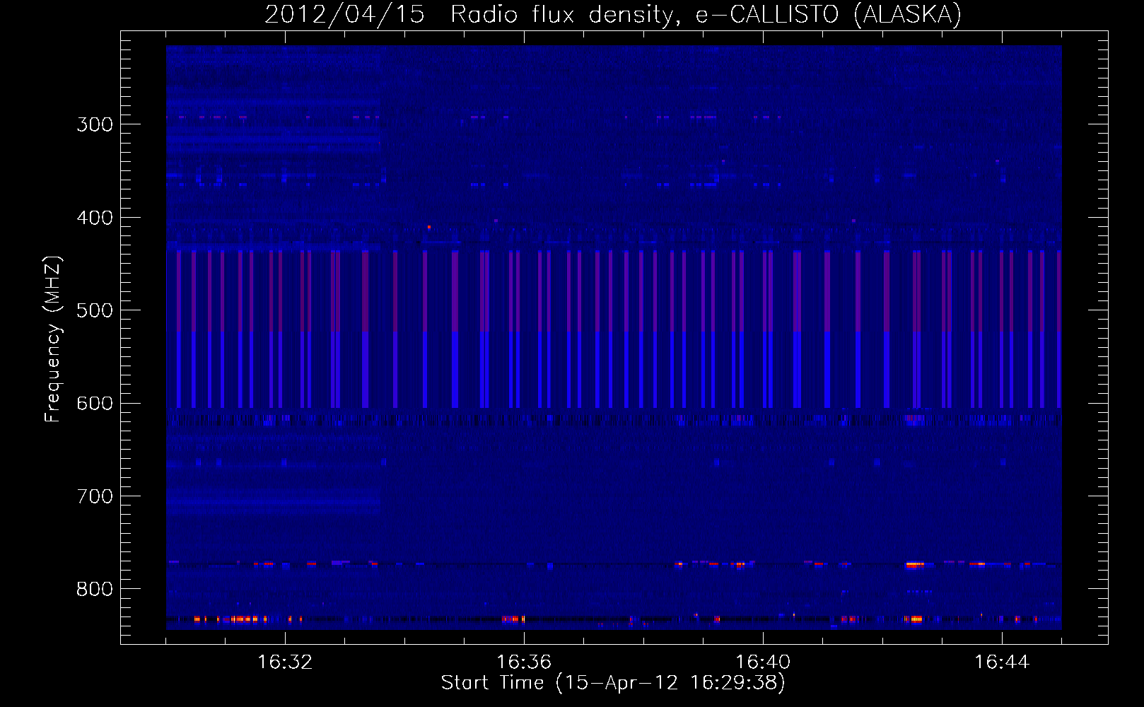Click the 400 frequency tick label
The width and height of the screenshot is (1144, 707).
(x=95, y=218)
